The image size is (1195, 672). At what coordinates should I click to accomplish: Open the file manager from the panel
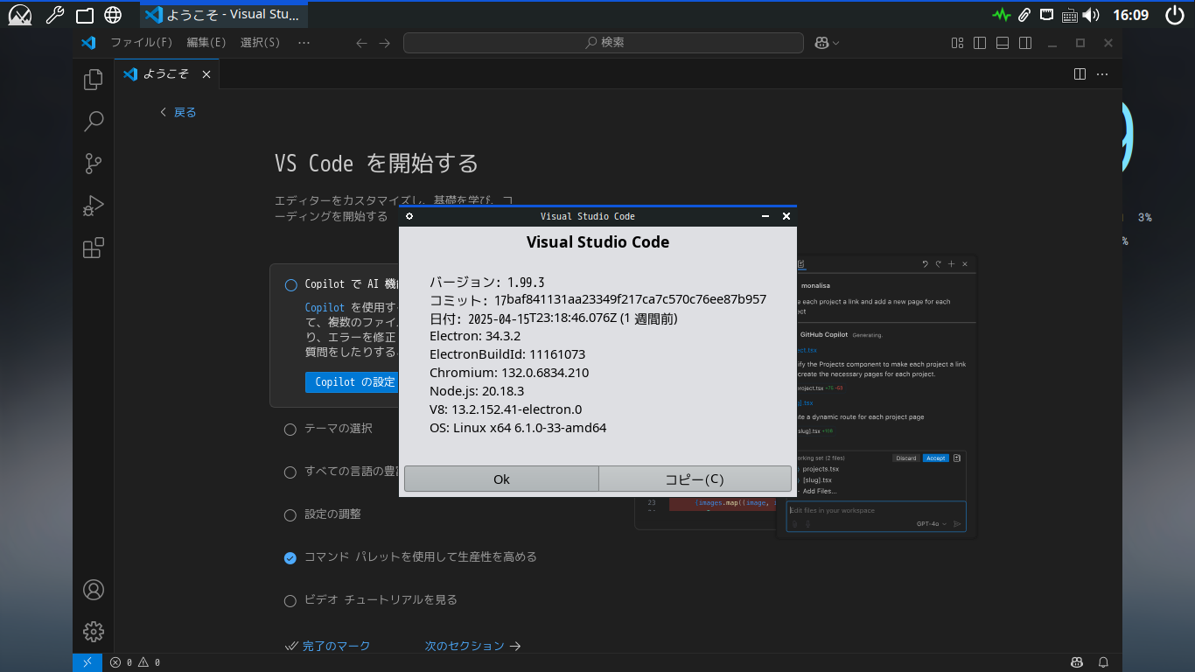tap(84, 15)
